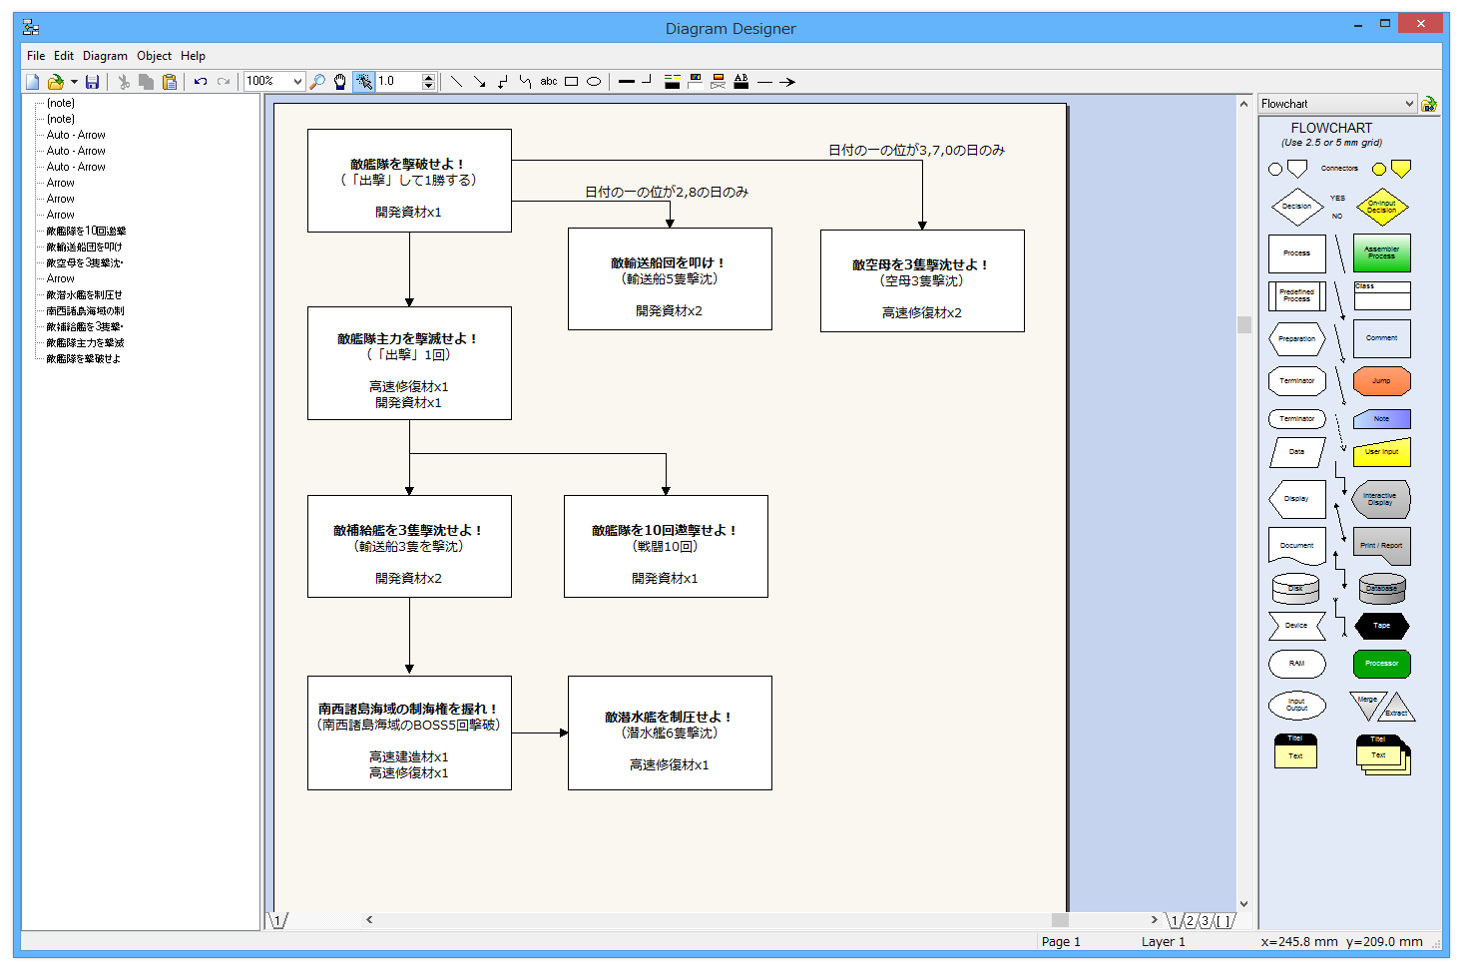1467x977 pixels.
Task: Select the curved line tool
Action: click(x=525, y=81)
